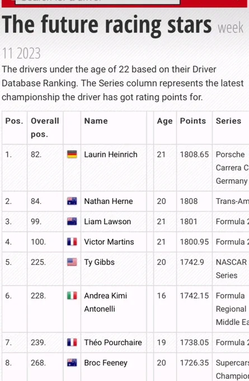Click the Australian flag next to Broc Feeney

pos(72,363)
